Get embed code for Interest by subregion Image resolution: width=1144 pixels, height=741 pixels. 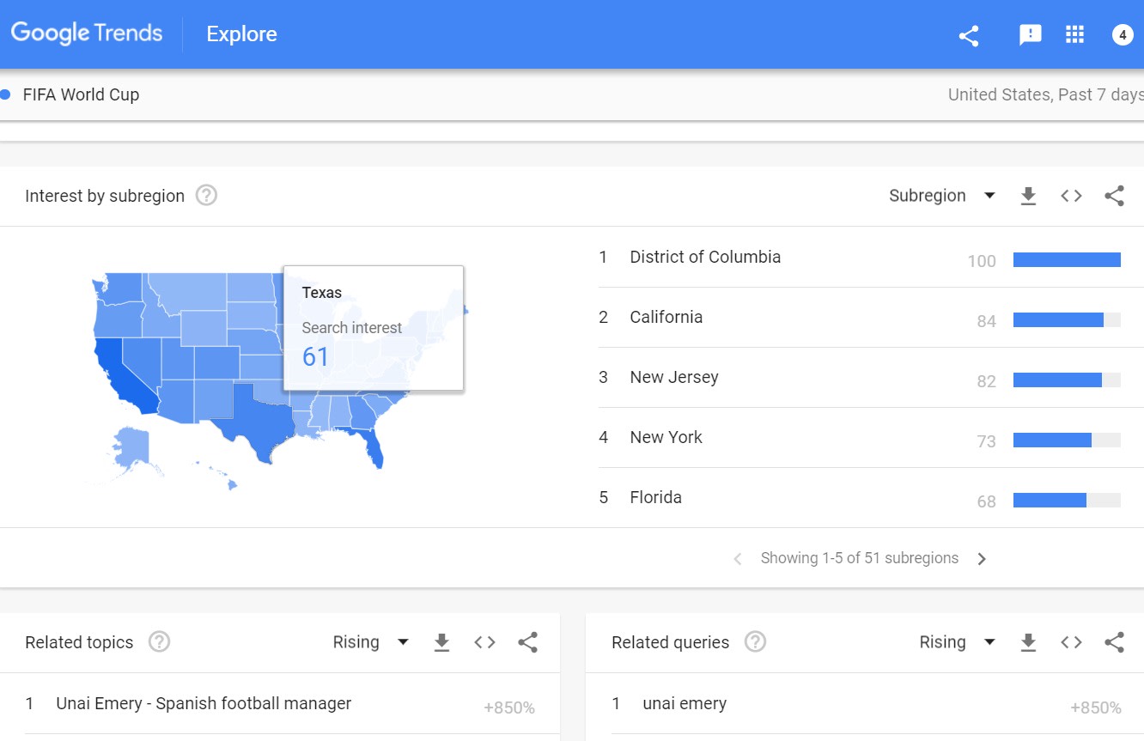click(1071, 196)
